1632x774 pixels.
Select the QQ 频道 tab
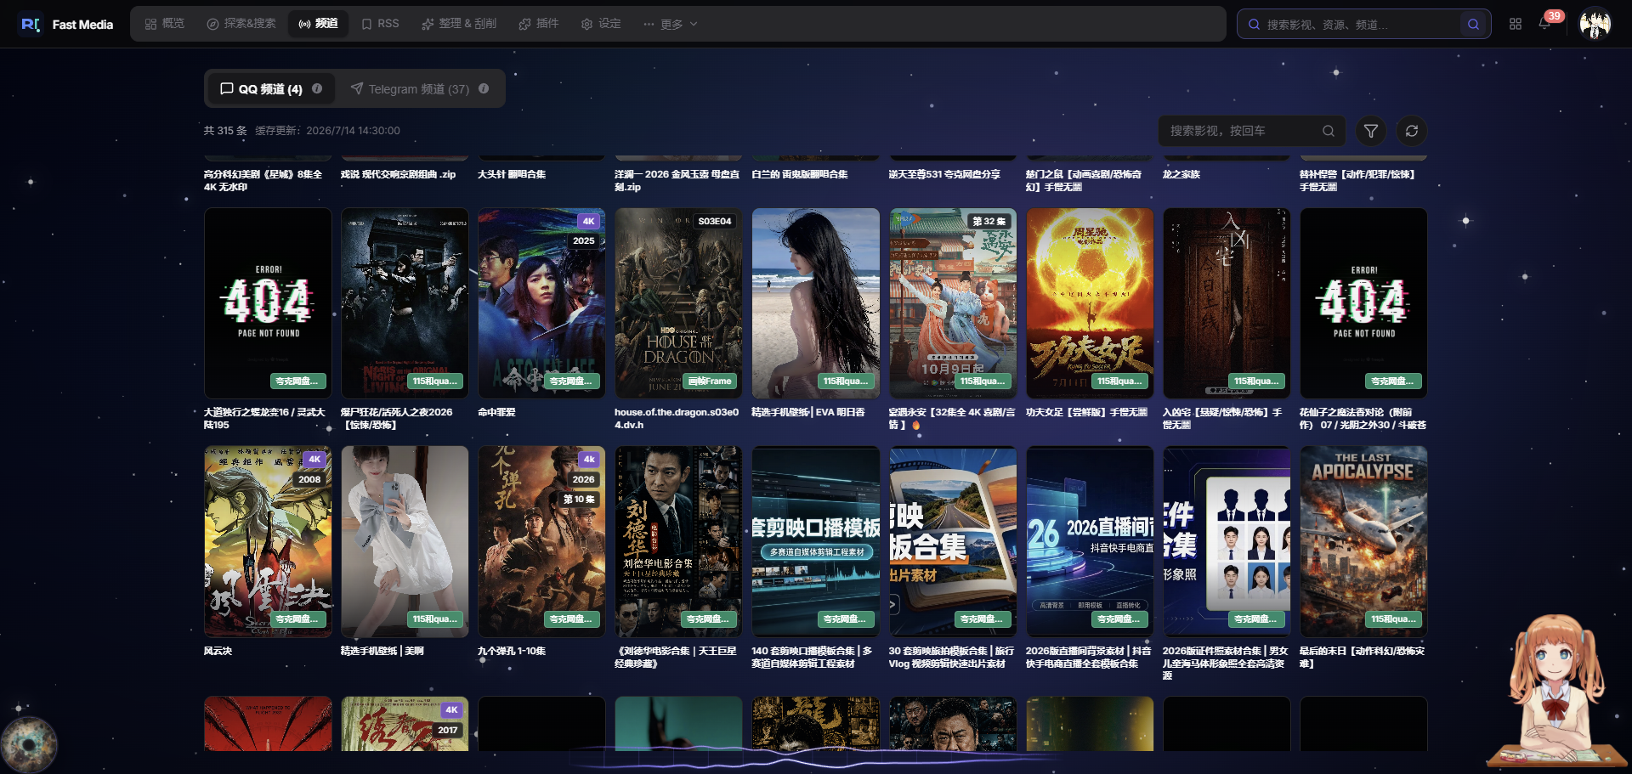(x=270, y=88)
